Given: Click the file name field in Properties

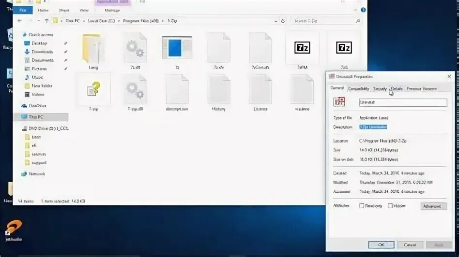Looking at the screenshot, I should (x=403, y=102).
